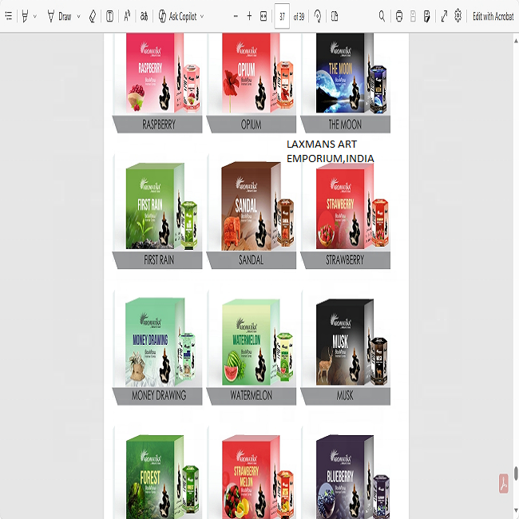519x519 pixels.
Task: Click the Money Drawing product image
Action: point(160,342)
